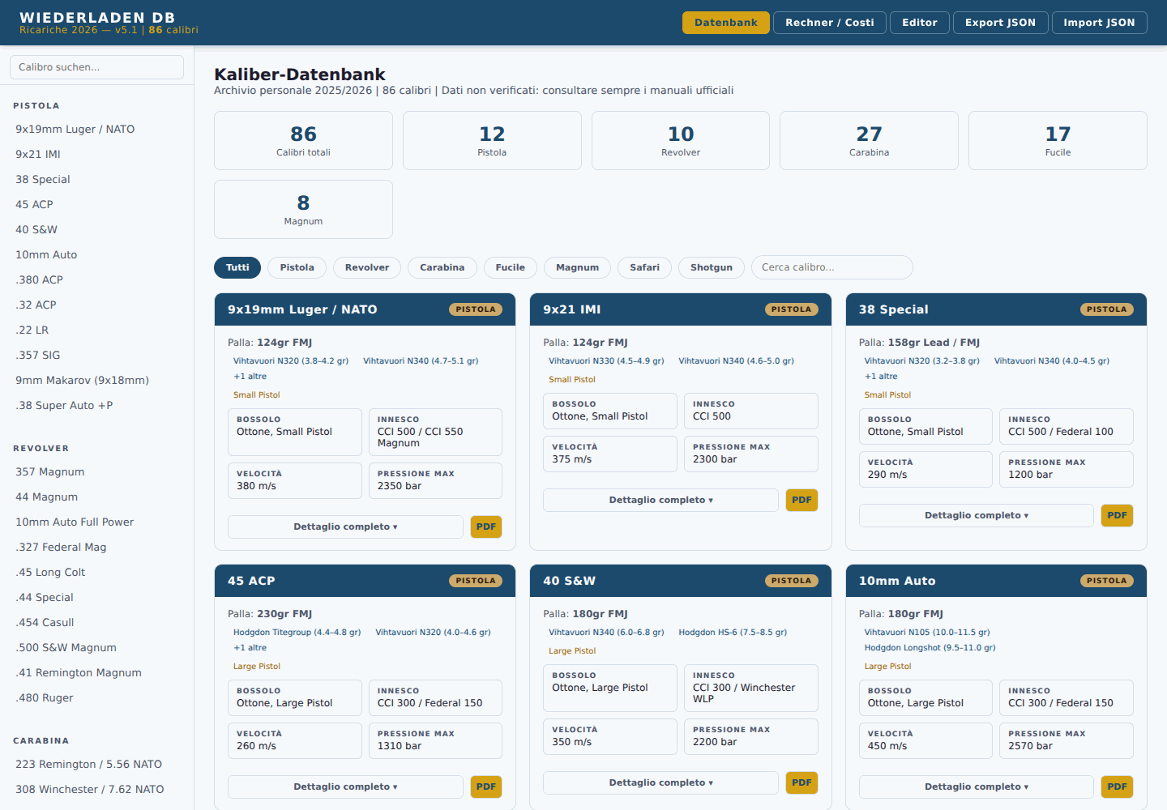Focus the Calibro suchen sidebar search field
The height and width of the screenshot is (810, 1167).
pos(96,67)
